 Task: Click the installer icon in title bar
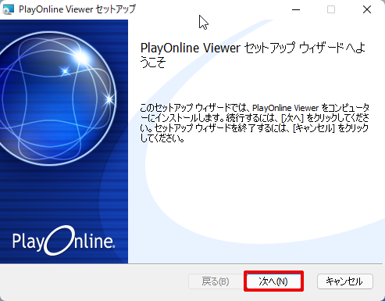(8, 9)
